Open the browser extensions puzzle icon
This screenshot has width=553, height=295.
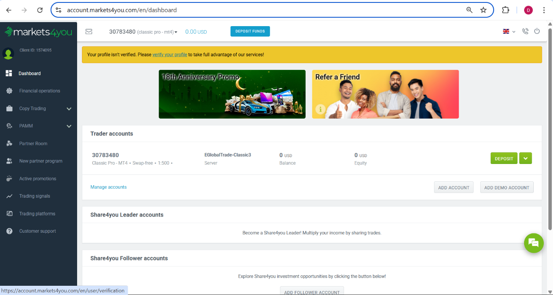click(506, 10)
